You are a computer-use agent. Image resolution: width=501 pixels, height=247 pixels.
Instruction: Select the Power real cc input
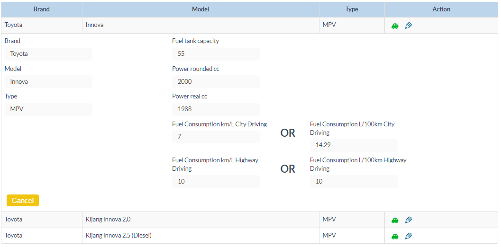(x=216, y=109)
